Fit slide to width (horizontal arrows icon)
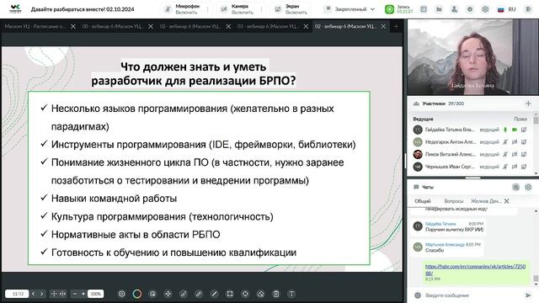Screen dimensions: 539x303 [63, 294]
